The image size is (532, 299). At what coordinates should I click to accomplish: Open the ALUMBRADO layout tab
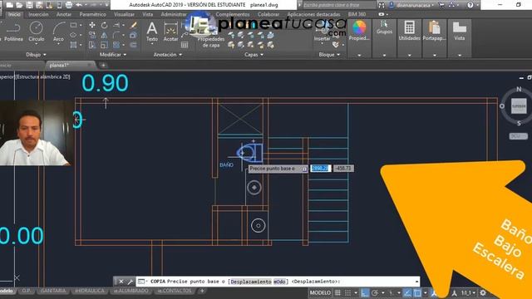pyautogui.click(x=131, y=291)
